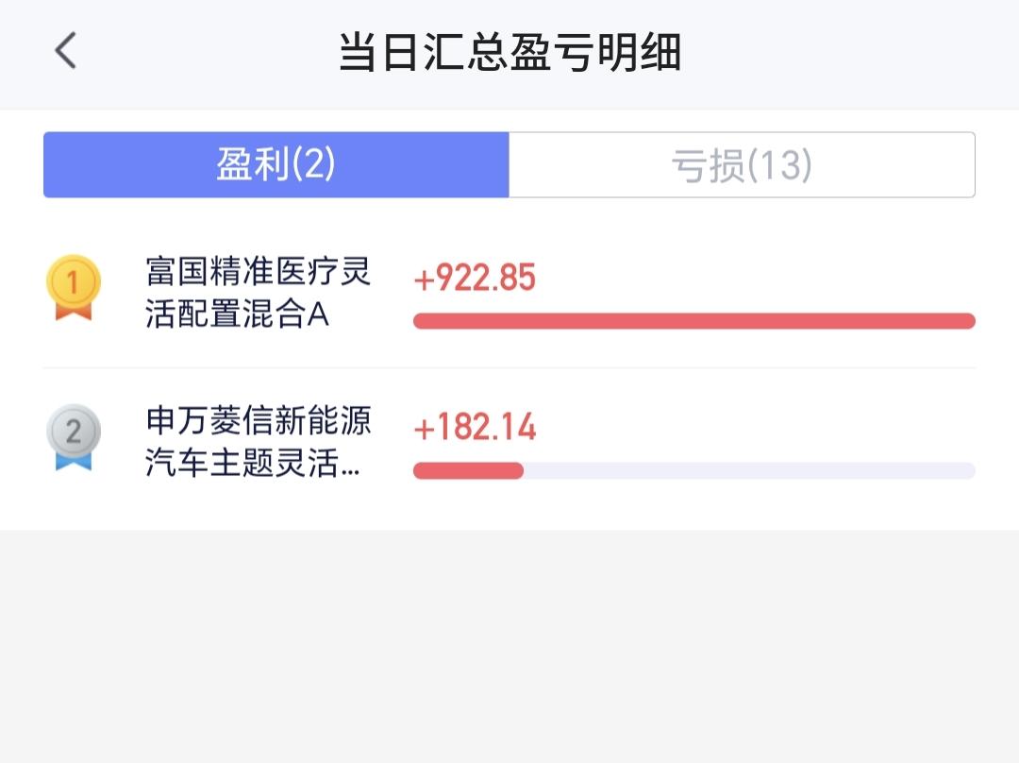
Task: Tap the back arrow in the header
Action: click(x=64, y=51)
